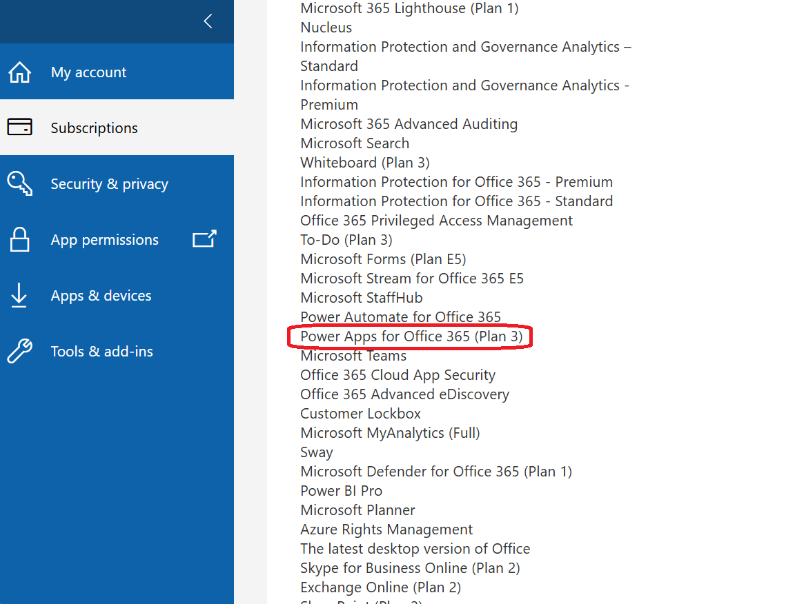Select 'Information Protection for Office 365 - Premium'
The image size is (795, 604).
(x=457, y=182)
